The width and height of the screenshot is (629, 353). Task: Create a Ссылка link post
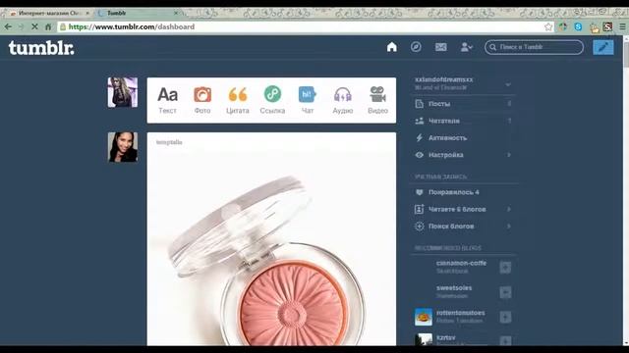[272, 100]
